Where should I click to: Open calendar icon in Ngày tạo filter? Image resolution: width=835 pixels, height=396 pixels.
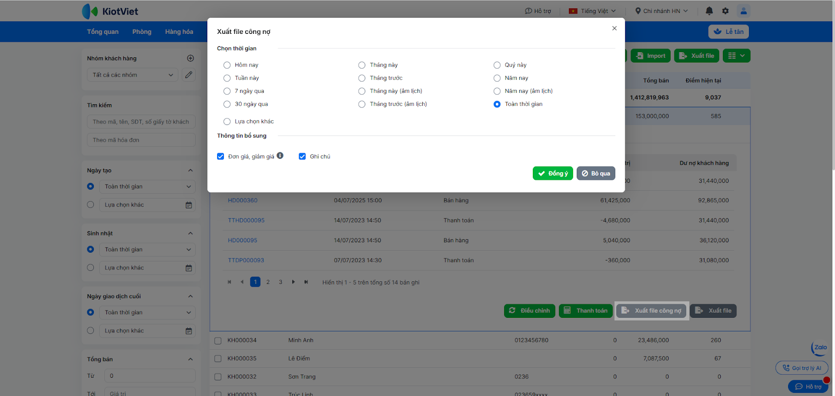pos(189,205)
